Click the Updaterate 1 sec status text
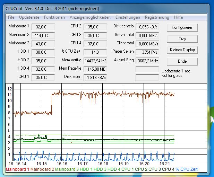Screen dimensions: 214x177 [176, 71]
